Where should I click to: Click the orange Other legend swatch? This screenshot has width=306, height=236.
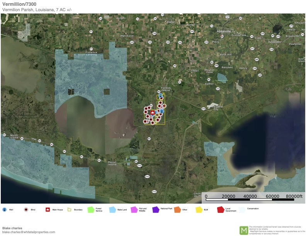[177, 209]
